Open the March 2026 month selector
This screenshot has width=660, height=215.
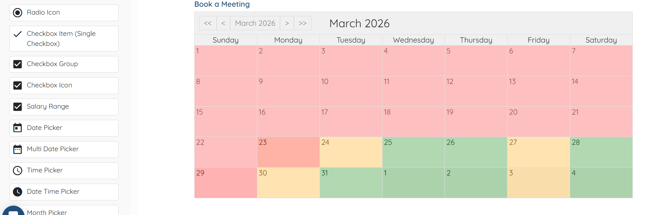[255, 23]
